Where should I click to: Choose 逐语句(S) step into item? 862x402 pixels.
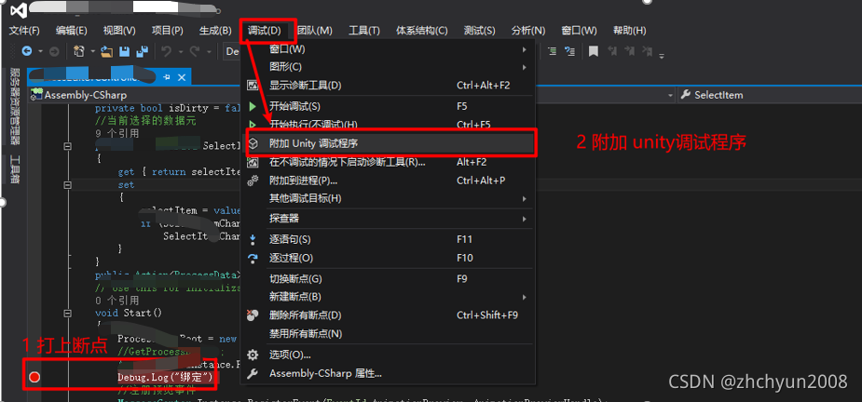(x=390, y=239)
